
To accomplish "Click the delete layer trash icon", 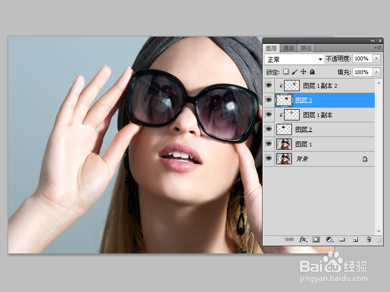I will (369, 239).
